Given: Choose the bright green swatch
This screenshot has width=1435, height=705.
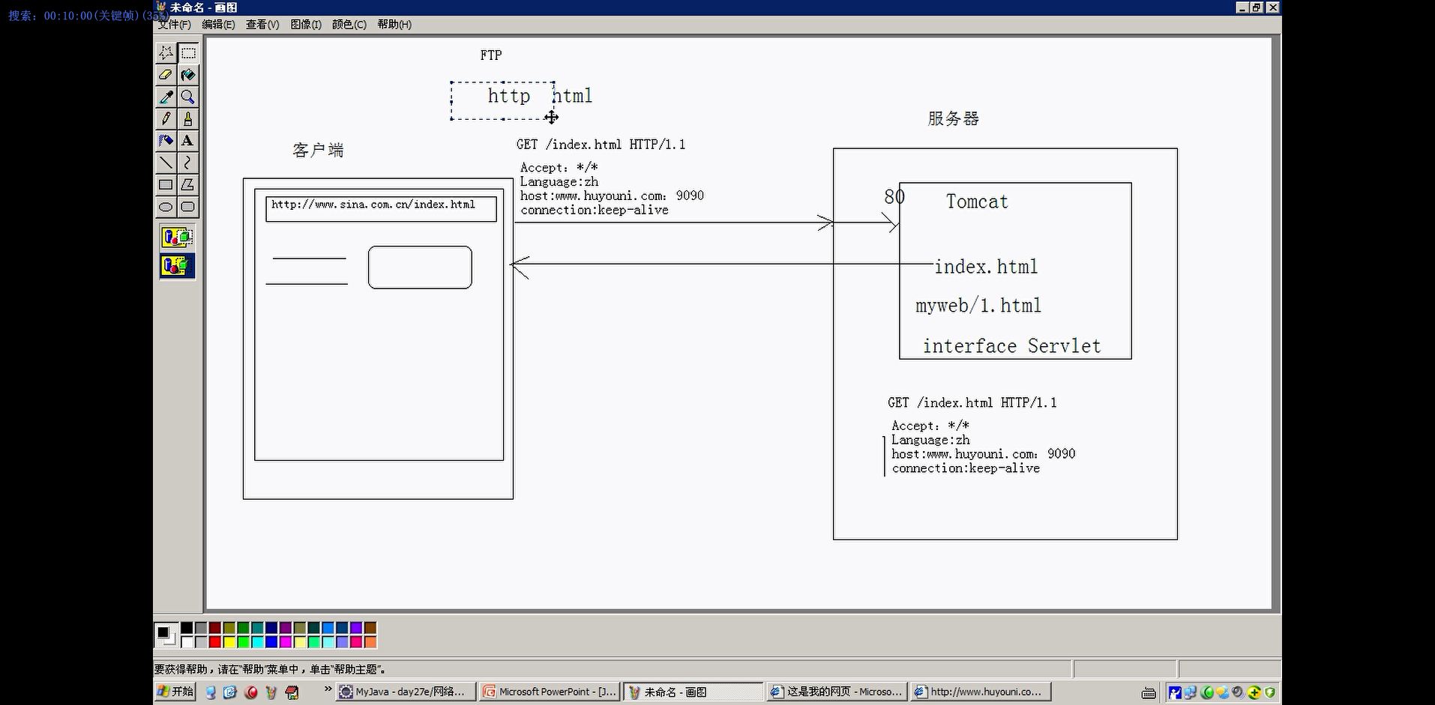Looking at the screenshot, I should tap(243, 642).
